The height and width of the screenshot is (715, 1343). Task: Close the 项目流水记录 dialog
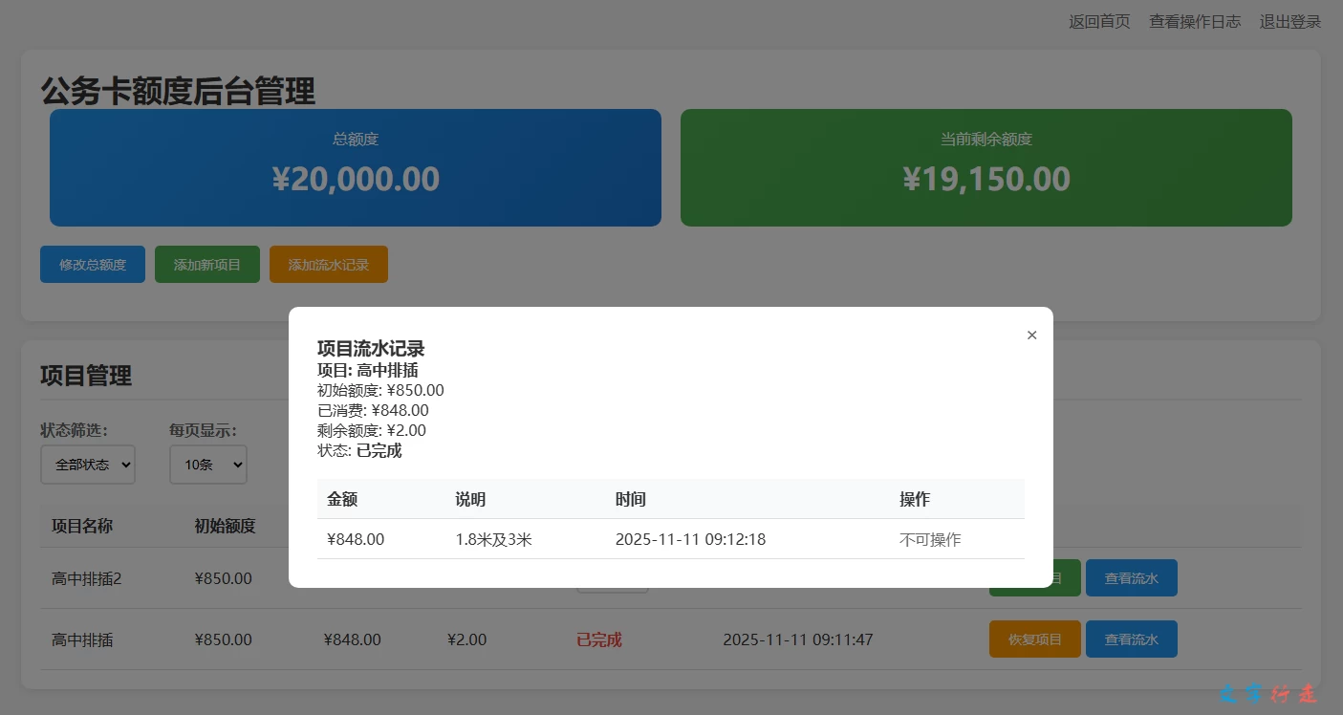[x=1031, y=336]
